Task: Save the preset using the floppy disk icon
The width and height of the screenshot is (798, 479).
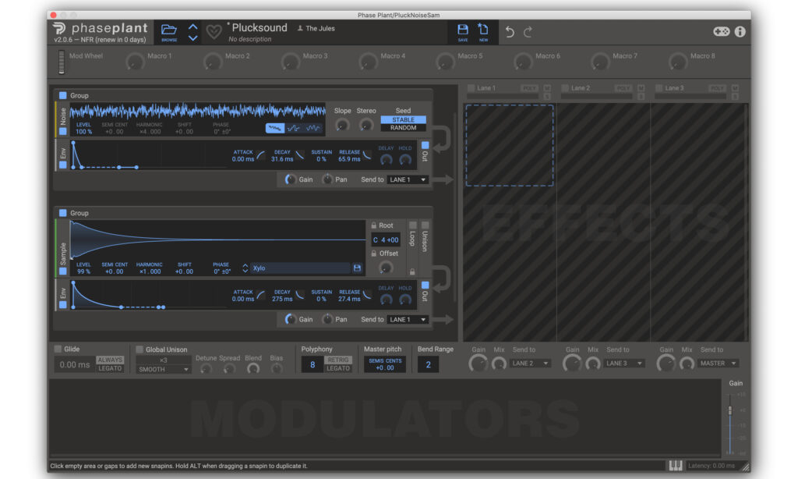Action: coord(463,30)
